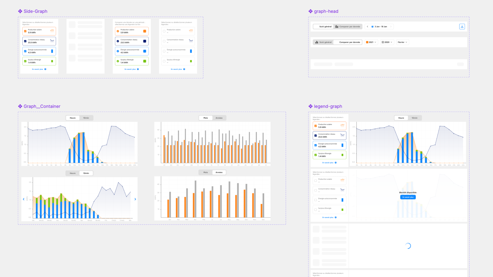
Task: Check empty Production solaire checkbox in Side-Graph unchecked panel
Action: click(164, 31)
